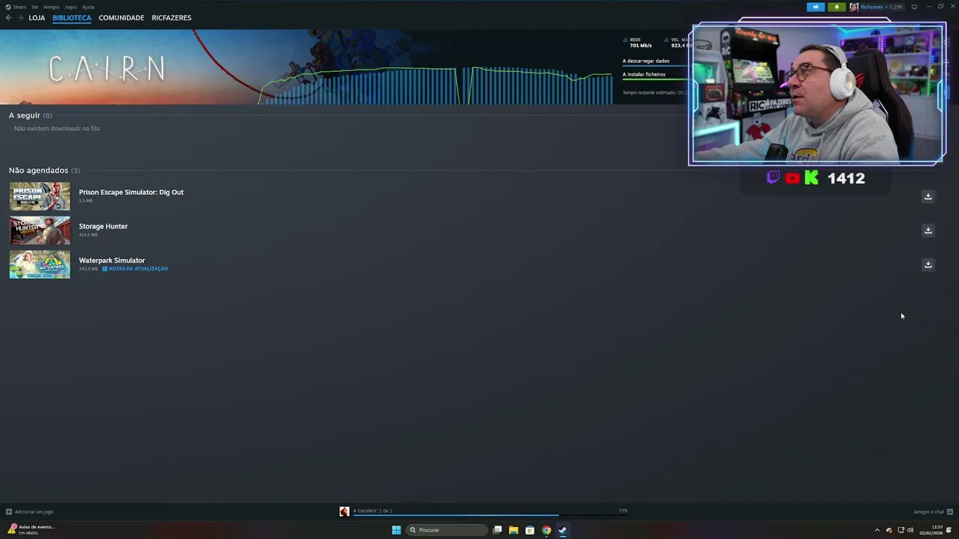Image resolution: width=959 pixels, height=539 pixels.
Task: Go forward with the right arrow
Action: (x=20, y=18)
